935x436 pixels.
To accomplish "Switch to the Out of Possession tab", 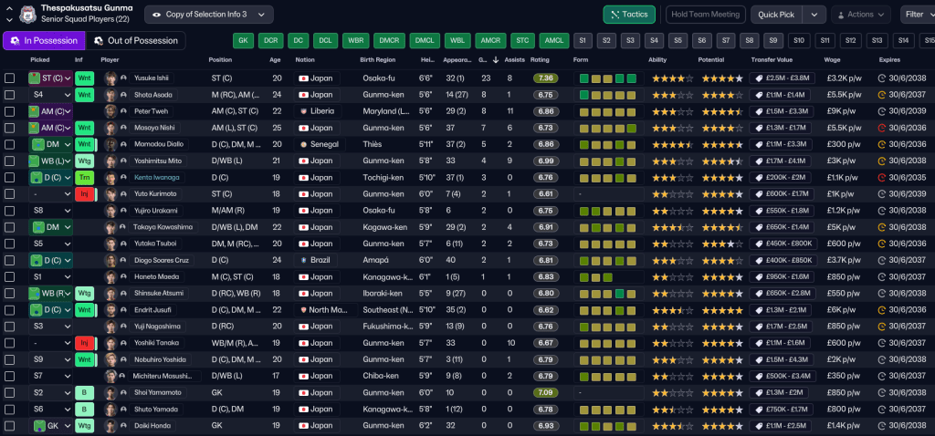I will click(135, 41).
